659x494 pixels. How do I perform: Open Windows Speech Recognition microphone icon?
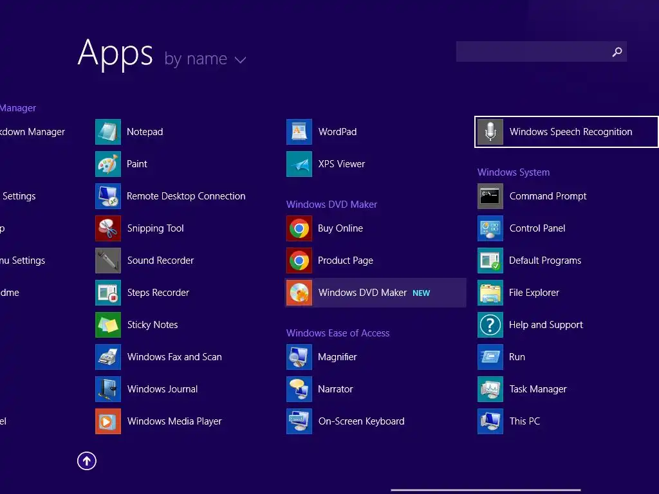tap(490, 132)
